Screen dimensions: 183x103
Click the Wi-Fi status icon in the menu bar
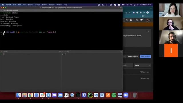pos(128,5)
